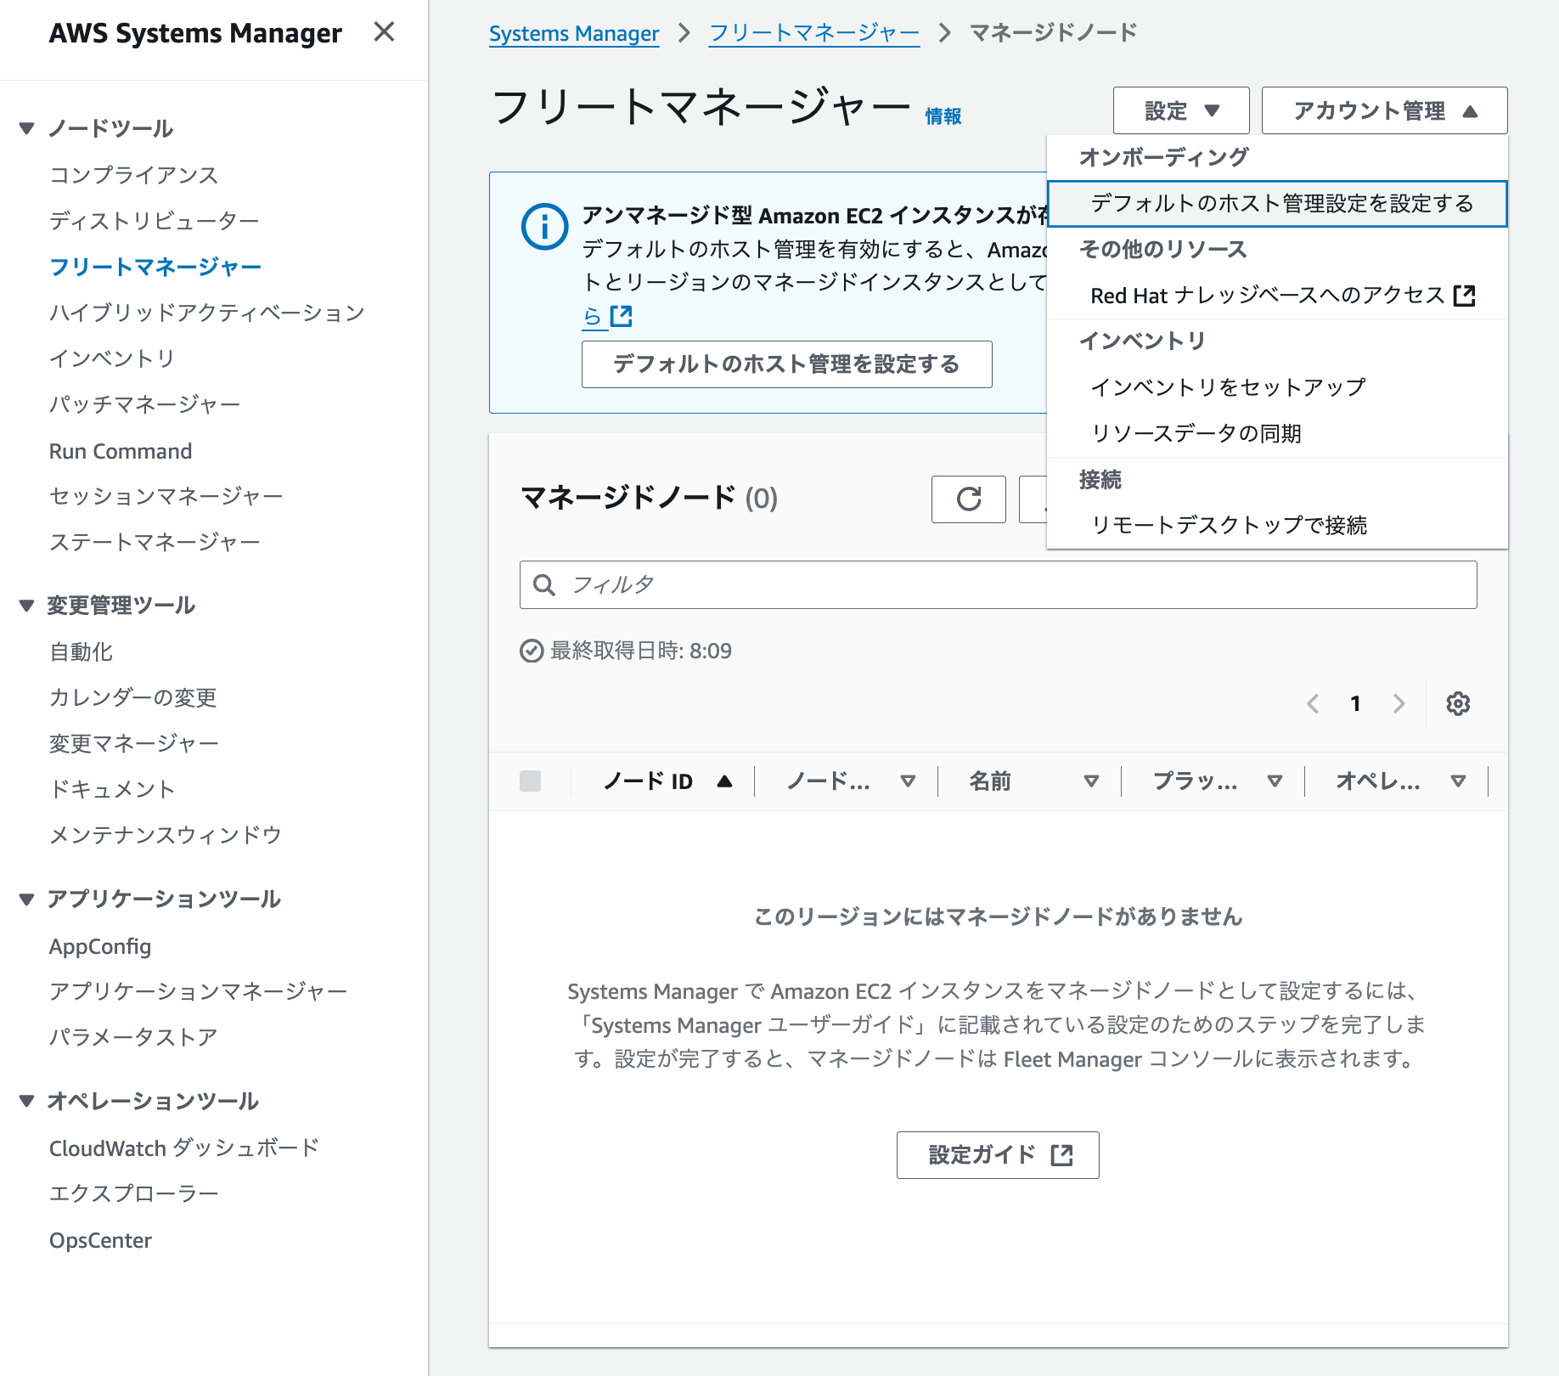The image size is (1559, 1376).
Task: Collapse the オペレーションツール section
Action: [x=27, y=1101]
